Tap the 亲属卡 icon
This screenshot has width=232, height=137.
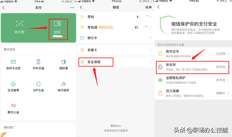(82, 50)
